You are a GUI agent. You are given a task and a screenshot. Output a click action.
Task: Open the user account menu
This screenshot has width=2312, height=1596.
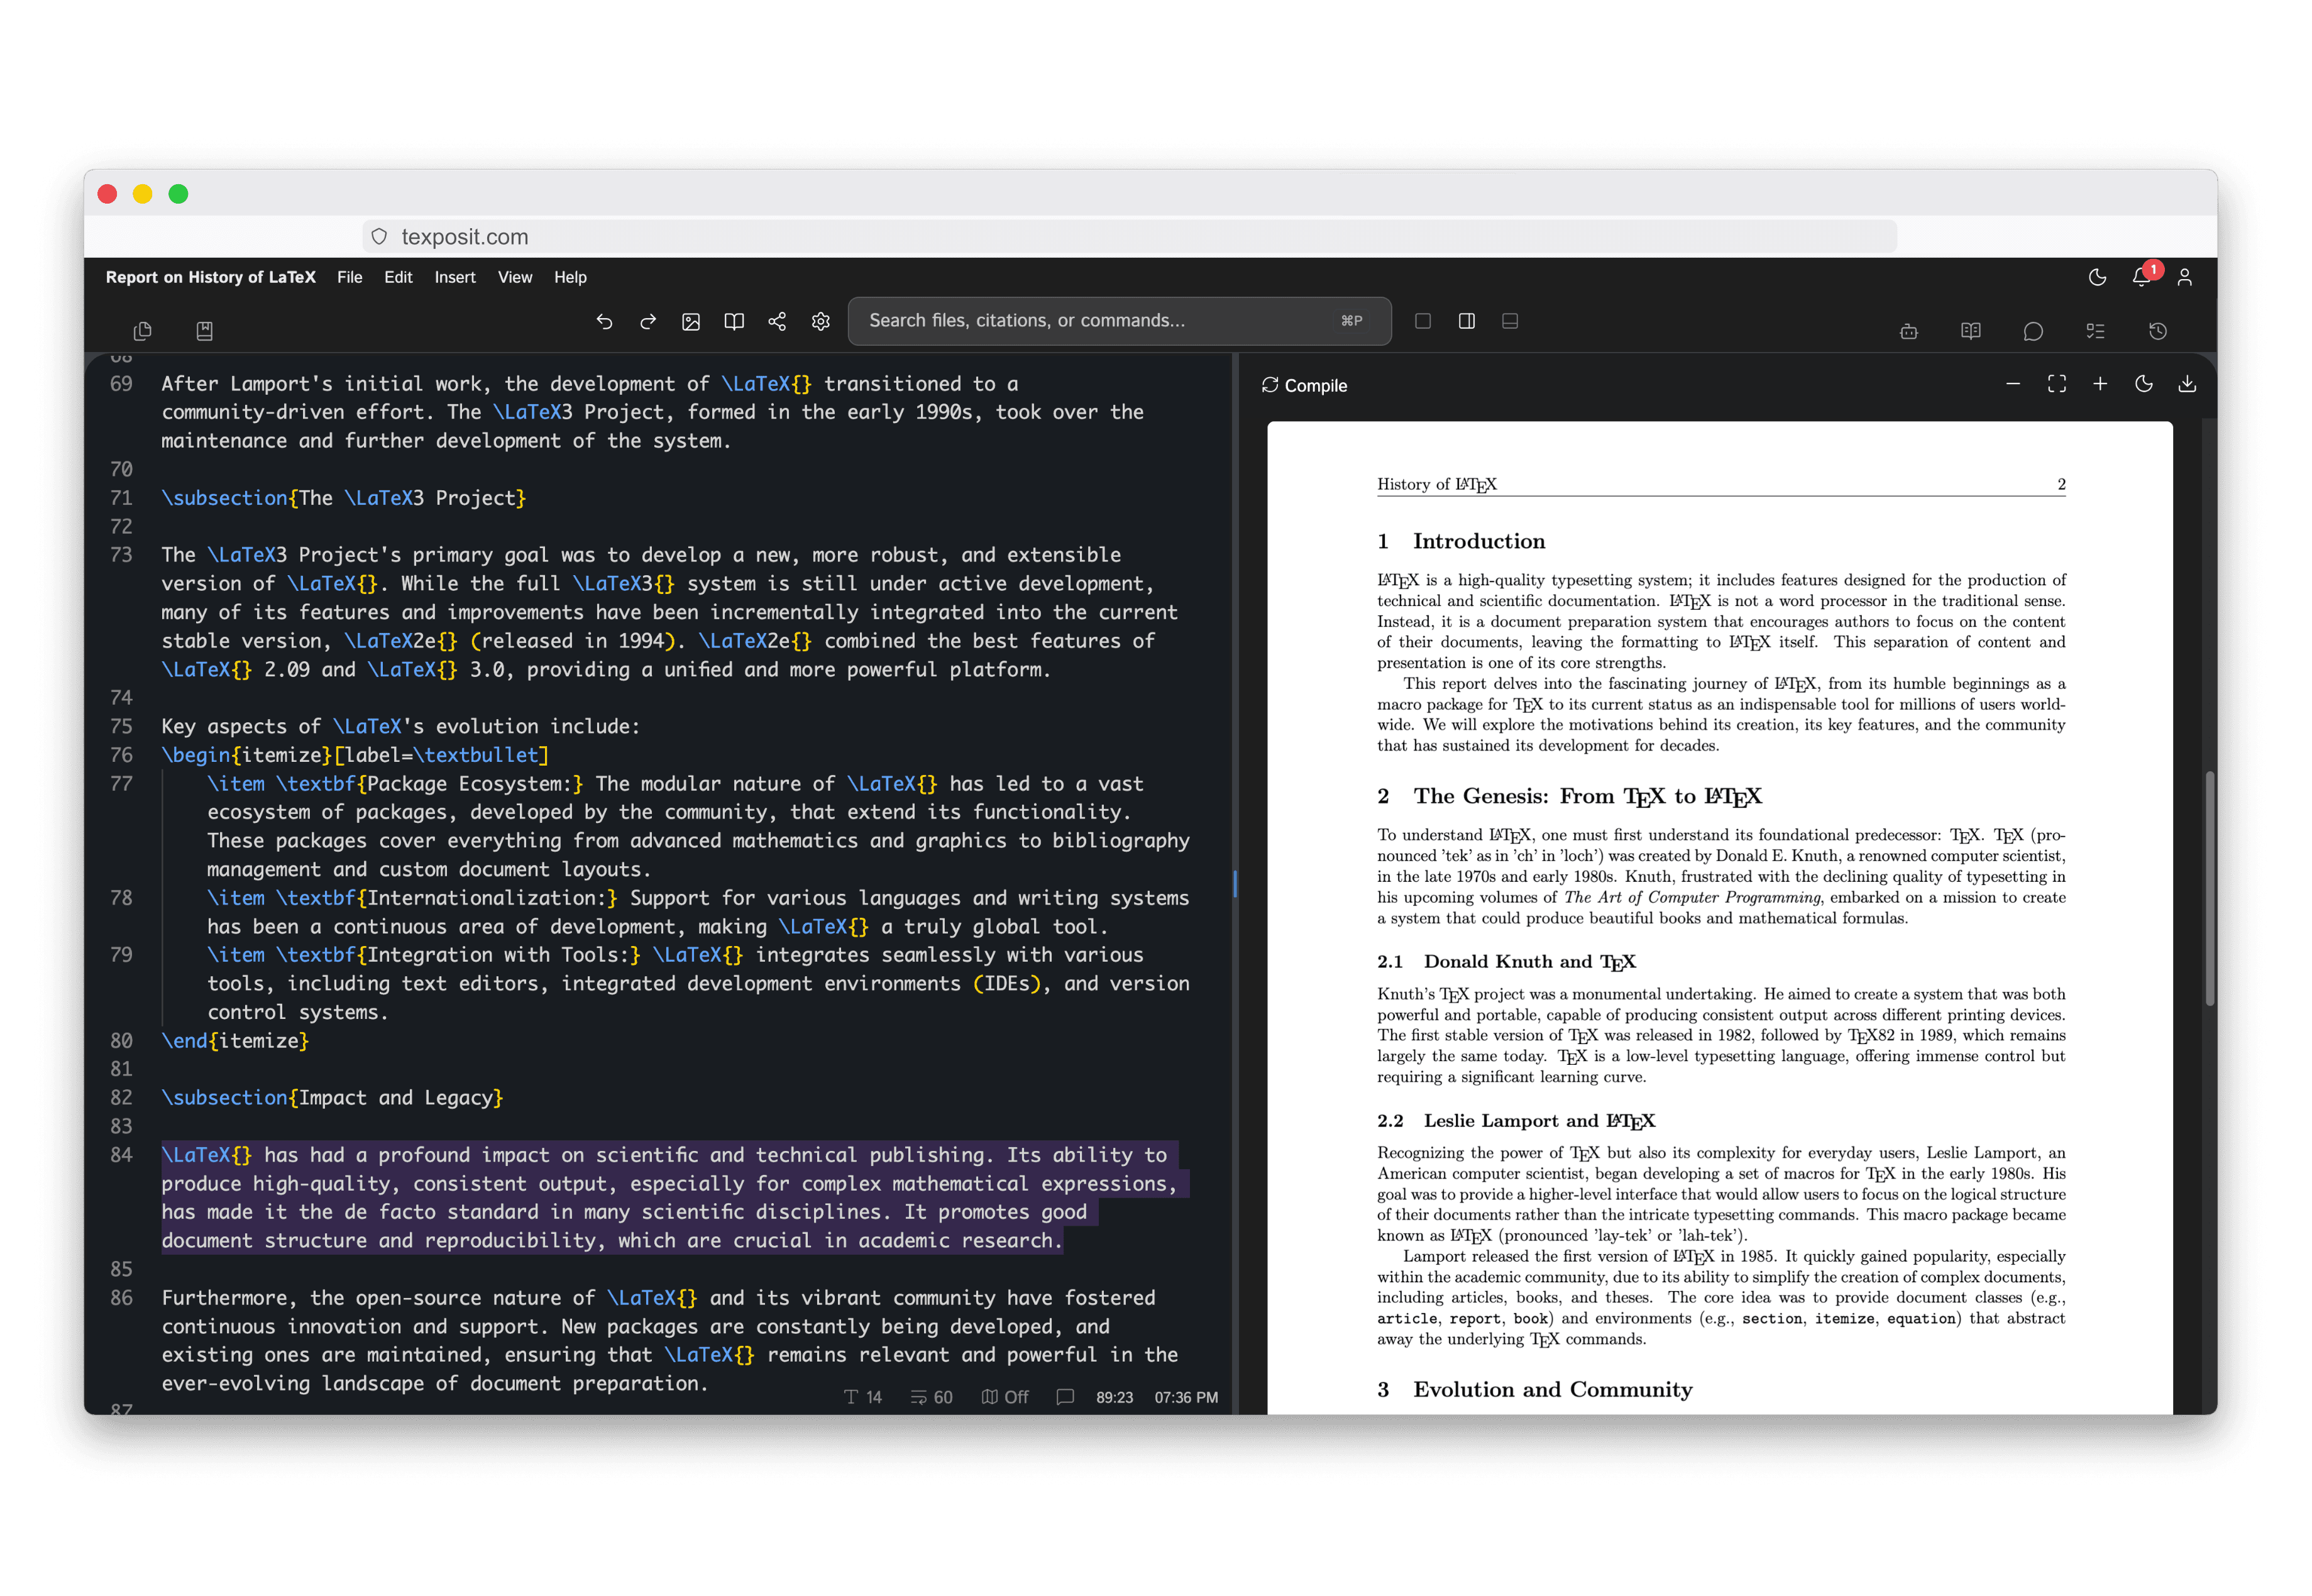pos(2185,277)
